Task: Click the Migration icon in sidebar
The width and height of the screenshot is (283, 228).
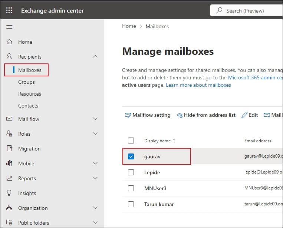Action: point(10,149)
